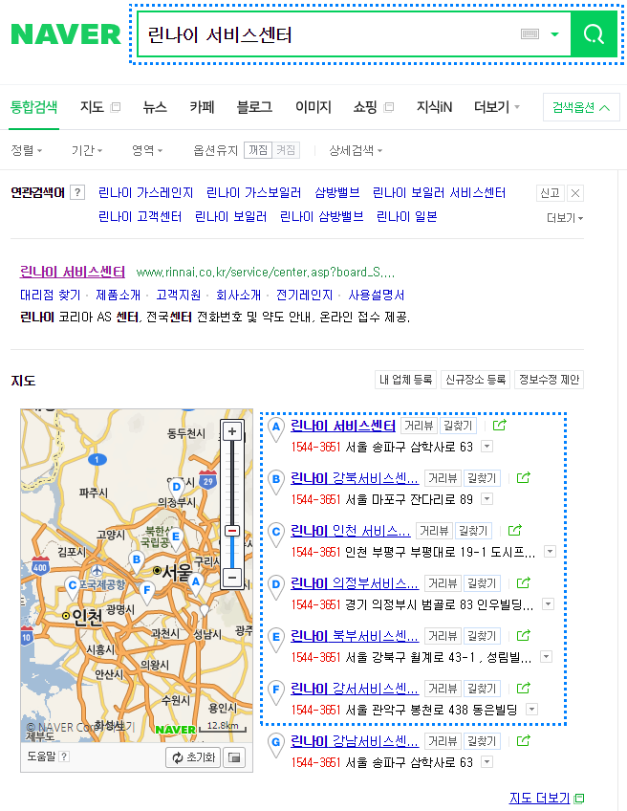
Task: Click related search 린나이 고객센터
Action: tap(141, 216)
